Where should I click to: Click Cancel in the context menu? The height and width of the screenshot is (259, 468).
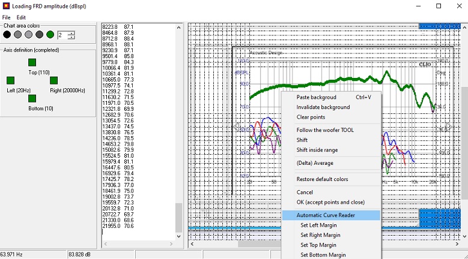[331, 192]
